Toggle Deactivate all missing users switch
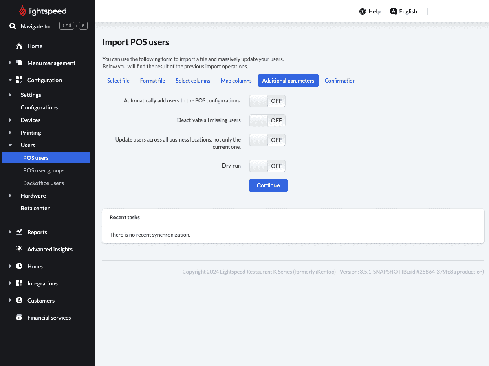Image resolution: width=489 pixels, height=366 pixels. pyautogui.click(x=267, y=120)
